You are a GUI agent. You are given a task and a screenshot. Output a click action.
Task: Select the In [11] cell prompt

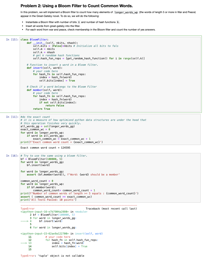(12, 117)
